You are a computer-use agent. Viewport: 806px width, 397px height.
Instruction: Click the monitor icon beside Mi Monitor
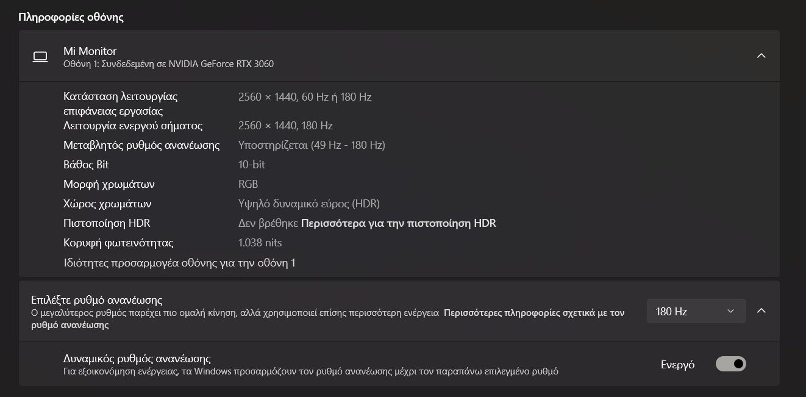point(40,57)
